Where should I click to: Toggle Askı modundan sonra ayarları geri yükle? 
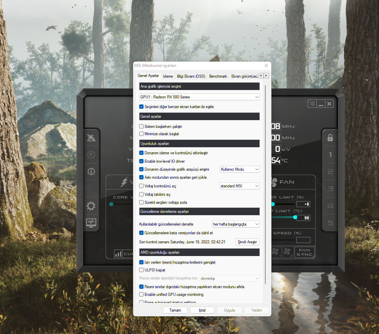(x=142, y=177)
